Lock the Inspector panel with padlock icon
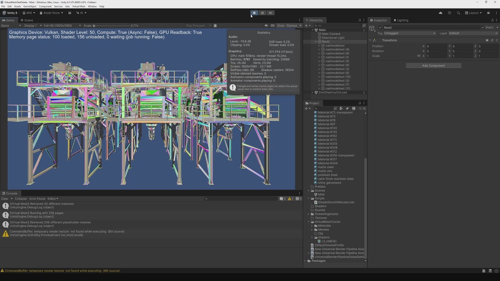The height and width of the screenshot is (281, 500). pyautogui.click(x=492, y=20)
